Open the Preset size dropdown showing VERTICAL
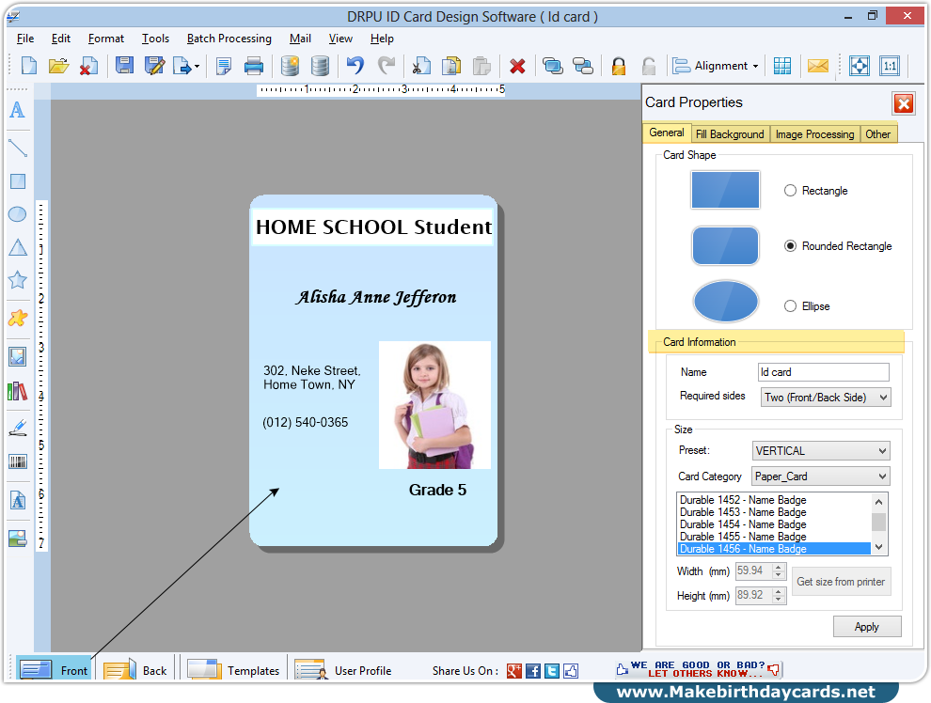 point(821,451)
